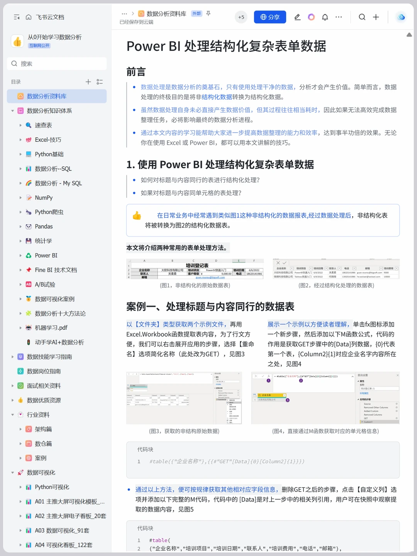
Task: Expand the Pandas tree item
Action: pyautogui.click(x=21, y=226)
